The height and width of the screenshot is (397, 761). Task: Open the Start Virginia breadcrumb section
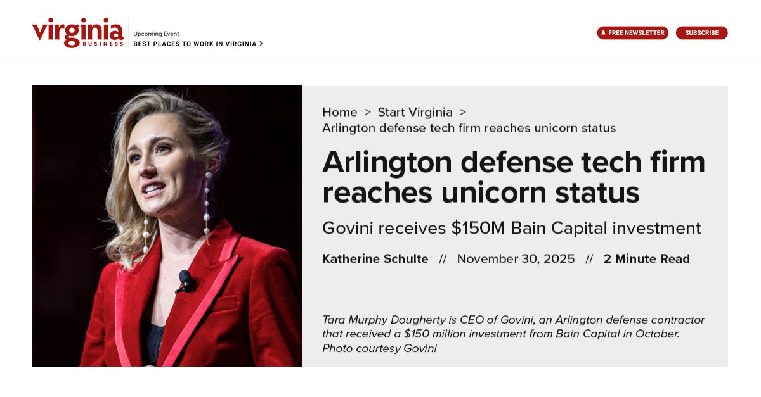coord(415,112)
